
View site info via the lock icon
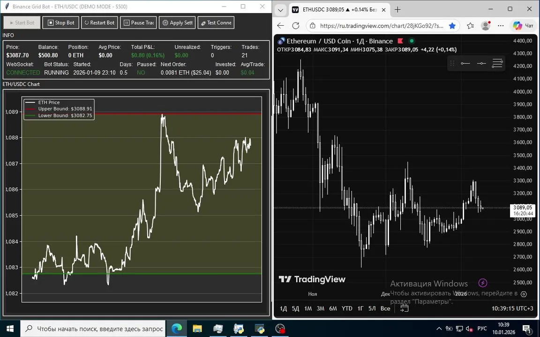pyautogui.click(x=312, y=26)
